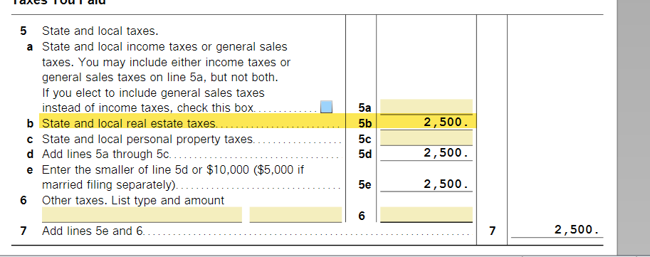The width and height of the screenshot is (650, 257).
Task: Select the 5b line number box
Action: click(365, 124)
